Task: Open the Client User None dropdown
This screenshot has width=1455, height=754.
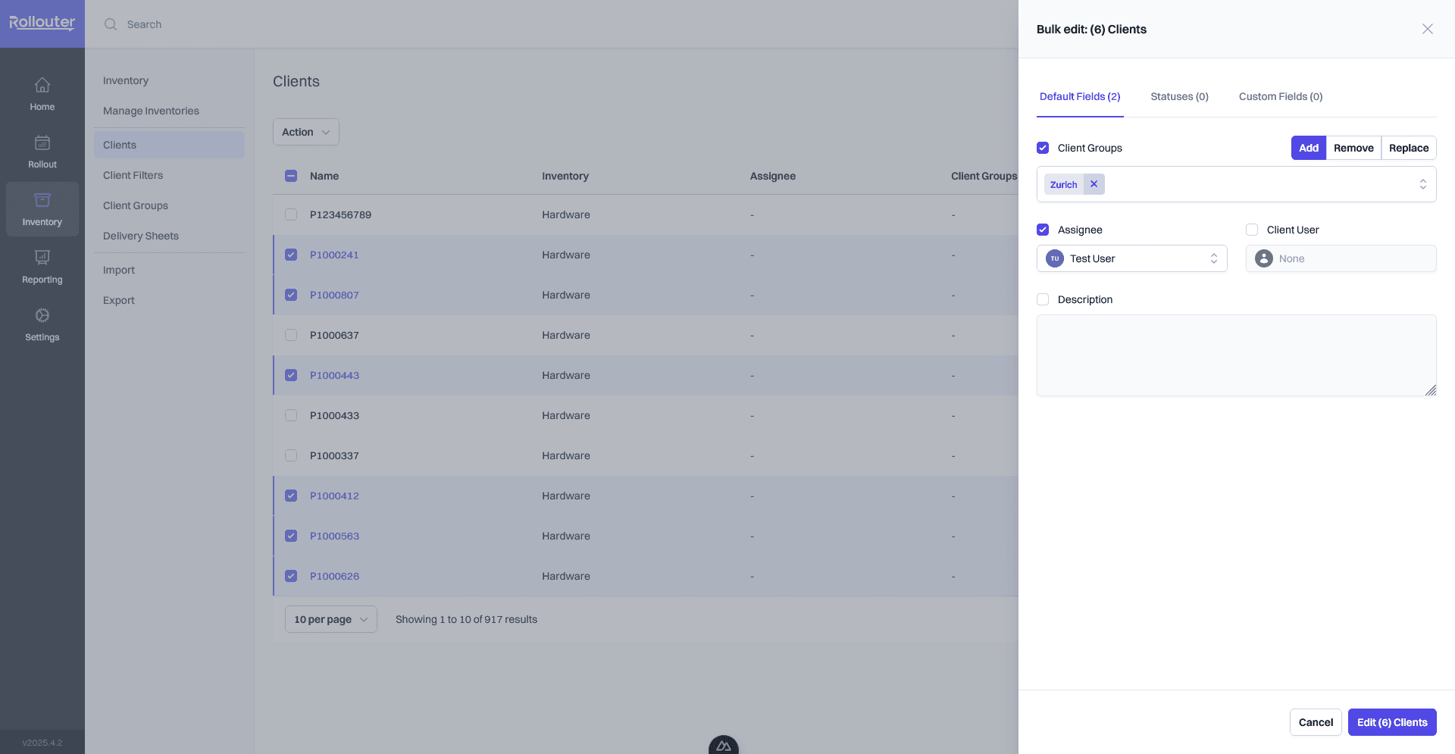Action: pyautogui.click(x=1341, y=258)
